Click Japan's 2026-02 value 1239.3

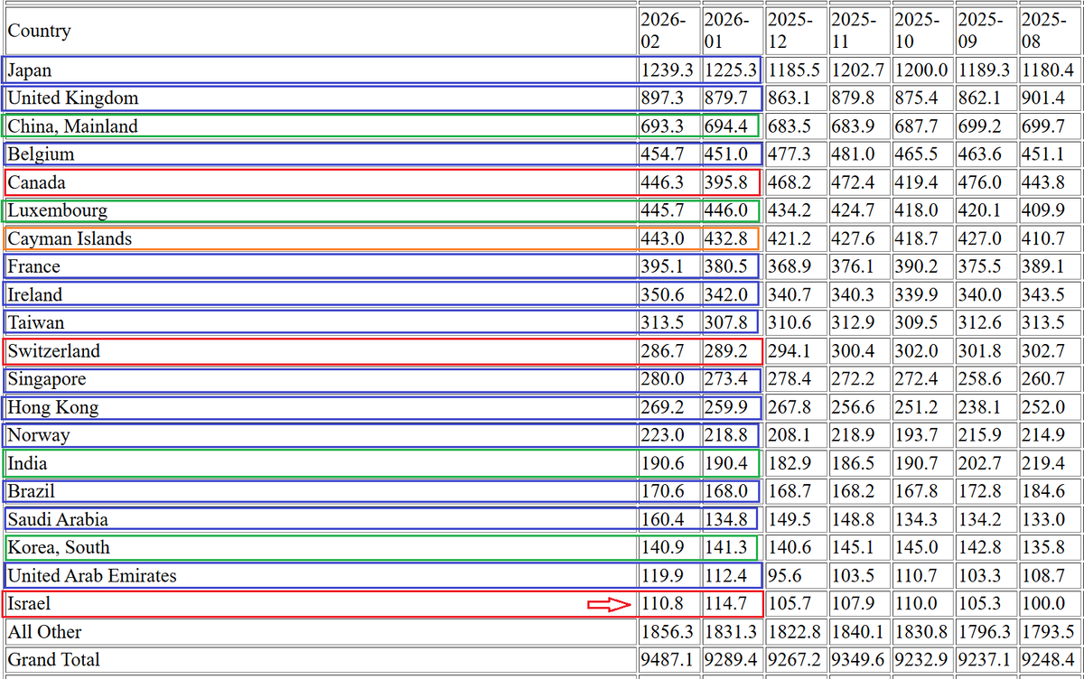pos(668,70)
